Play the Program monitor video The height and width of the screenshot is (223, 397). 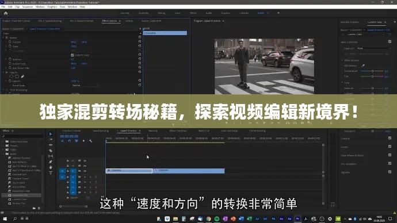click(264, 123)
